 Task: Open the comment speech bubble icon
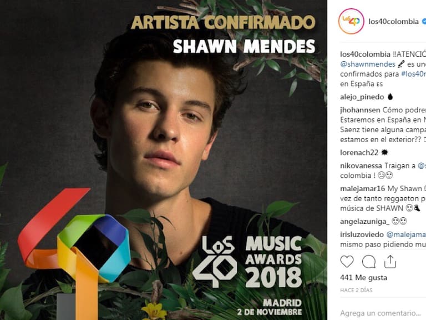(369, 262)
